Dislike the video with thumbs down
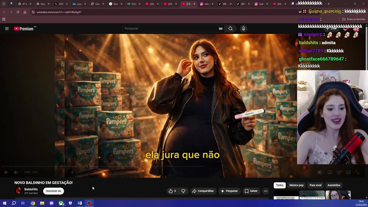The height and width of the screenshot is (207, 368). 183,191
